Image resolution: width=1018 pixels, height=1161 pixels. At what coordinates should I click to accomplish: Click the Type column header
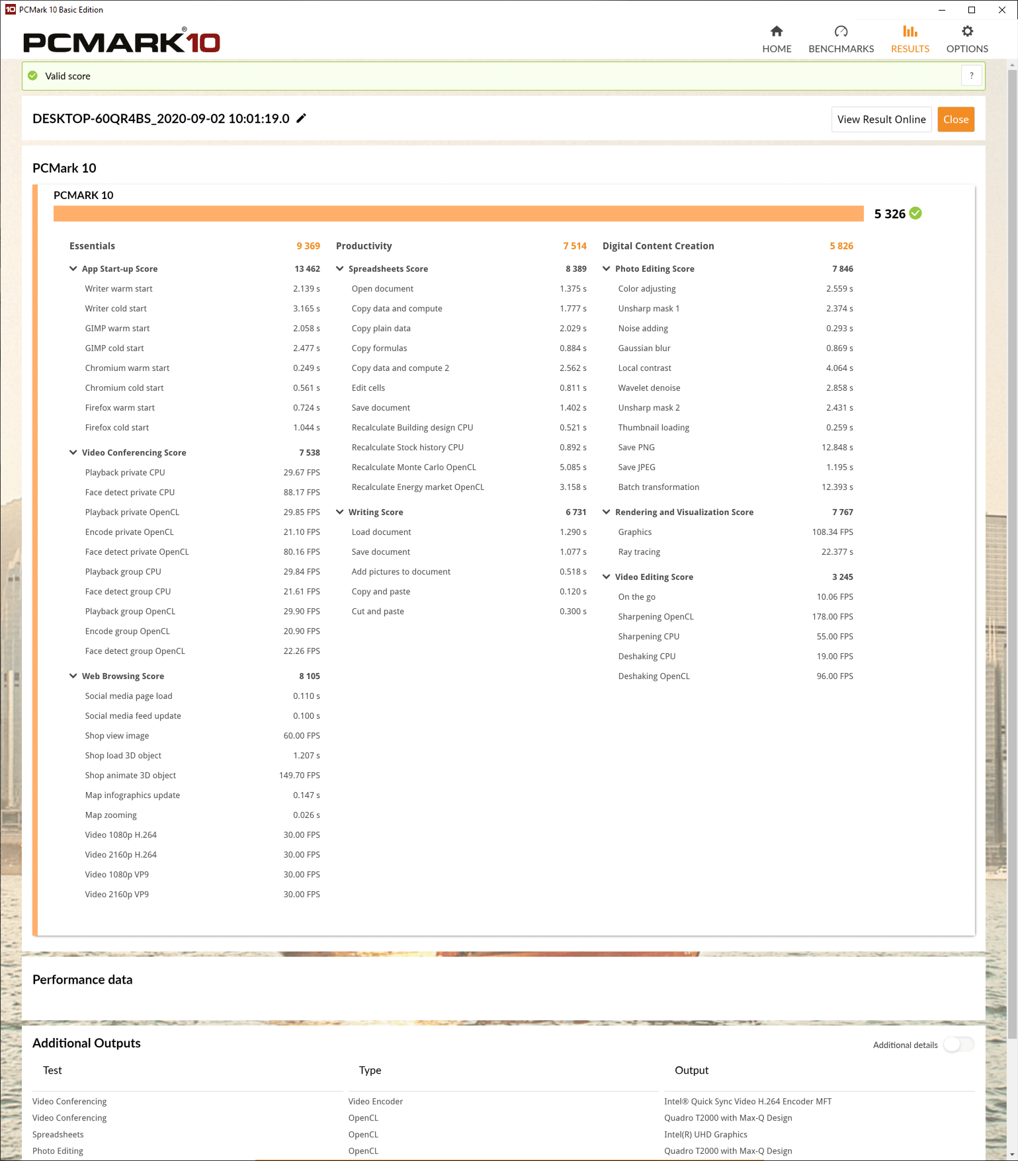370,1070
